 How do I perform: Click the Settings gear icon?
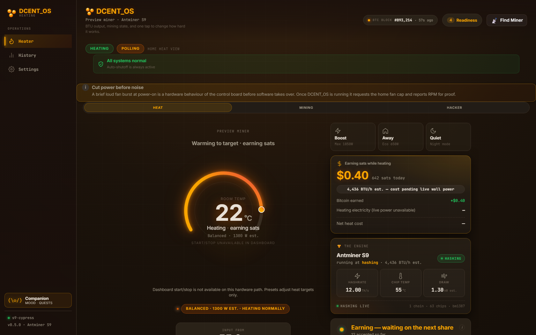pyautogui.click(x=11, y=69)
